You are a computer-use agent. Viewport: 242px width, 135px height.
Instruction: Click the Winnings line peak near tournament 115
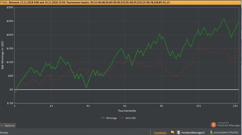(x=224, y=19)
